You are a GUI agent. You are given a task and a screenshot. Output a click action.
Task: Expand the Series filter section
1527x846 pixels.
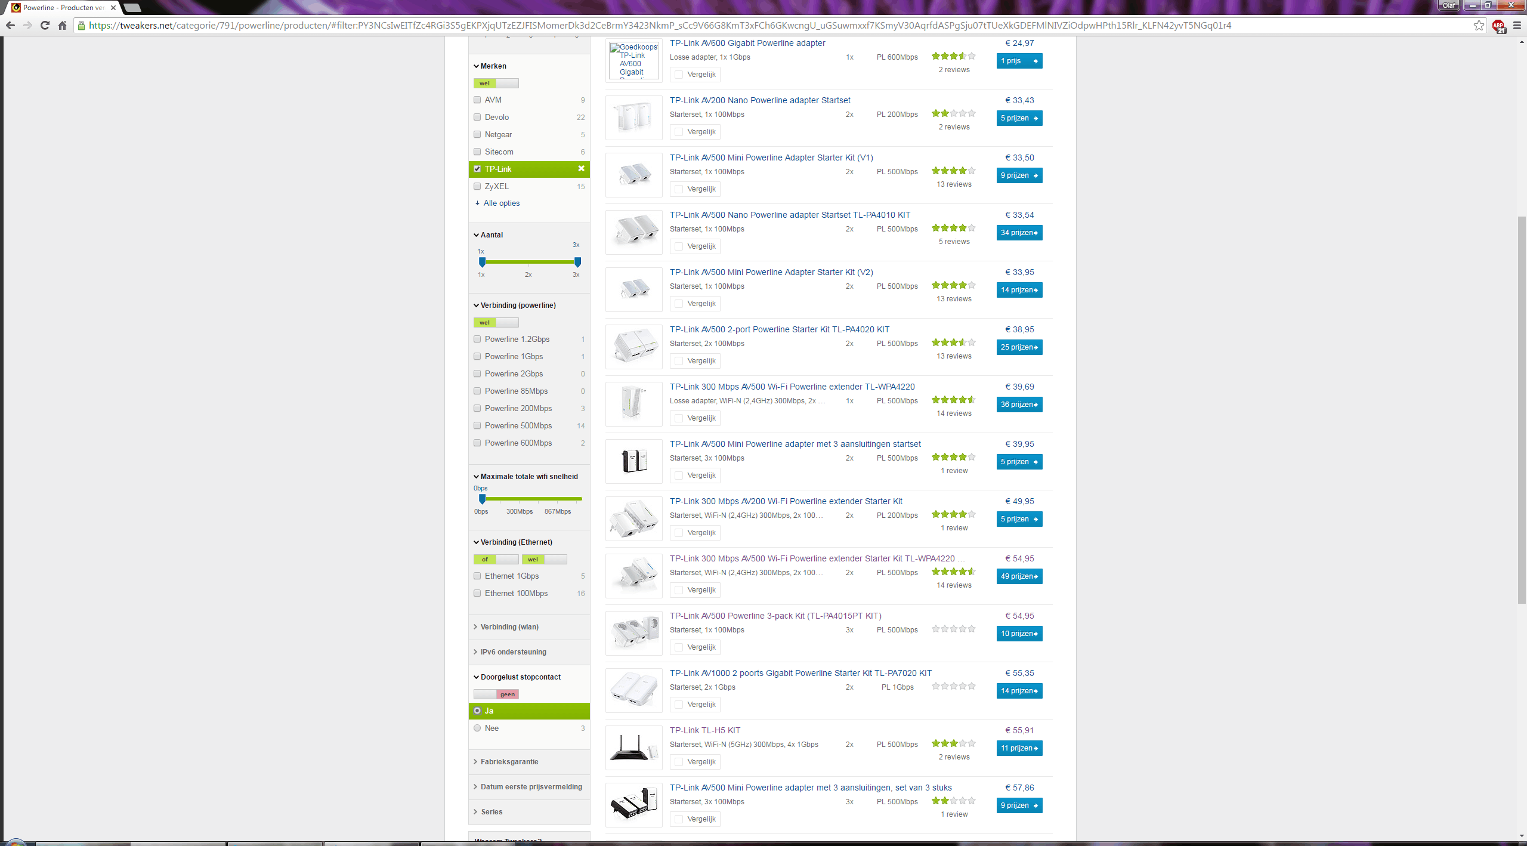coord(488,812)
